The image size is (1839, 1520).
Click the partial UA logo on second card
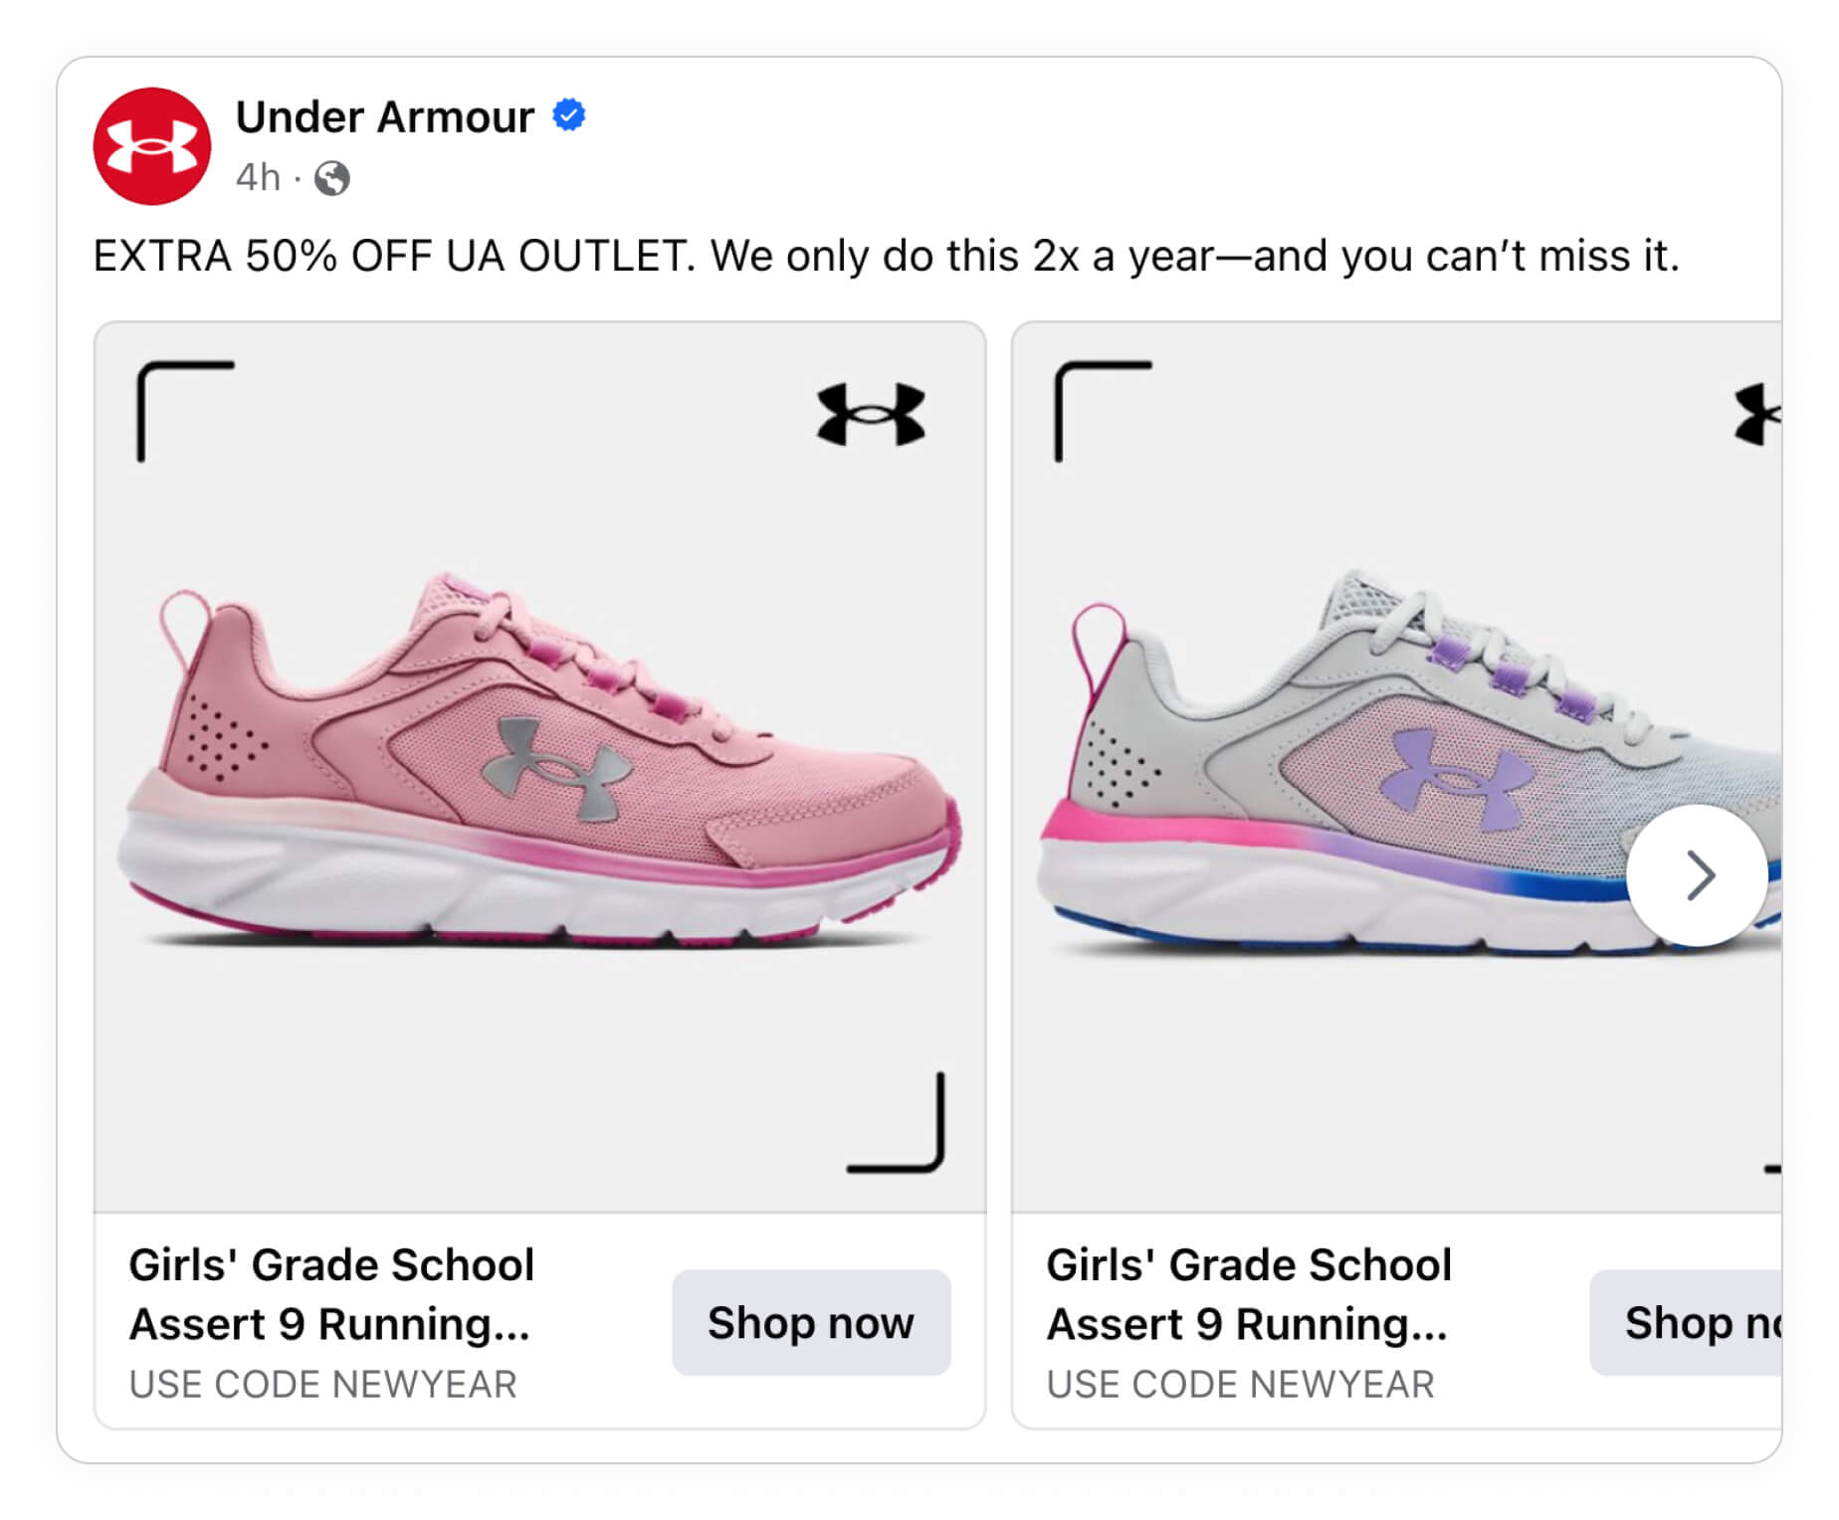pos(1757,414)
